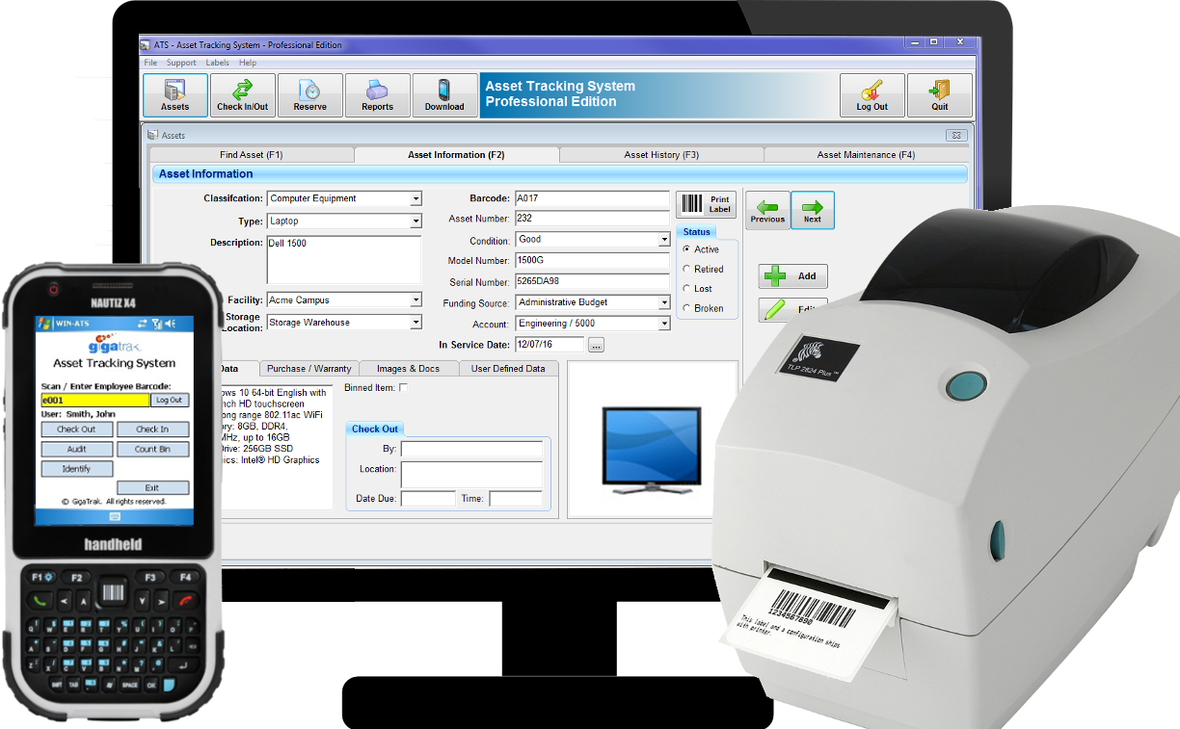
Task: Switch to the Asset History (F3) tab
Action: pyautogui.click(x=661, y=155)
